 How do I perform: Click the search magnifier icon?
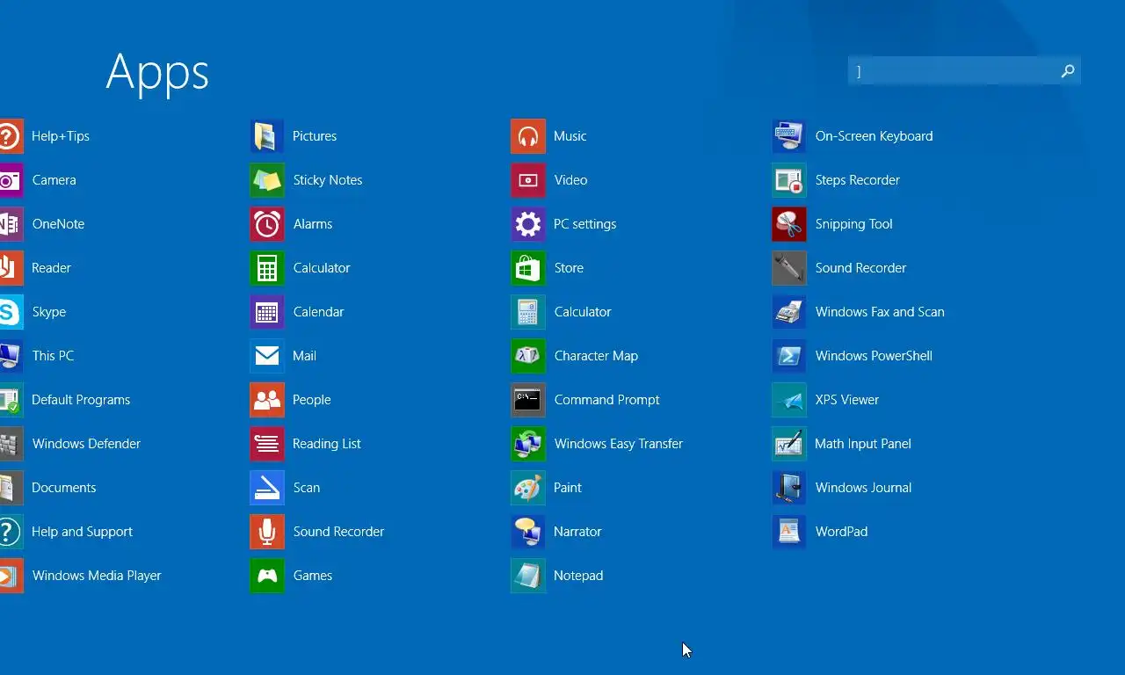point(1068,71)
